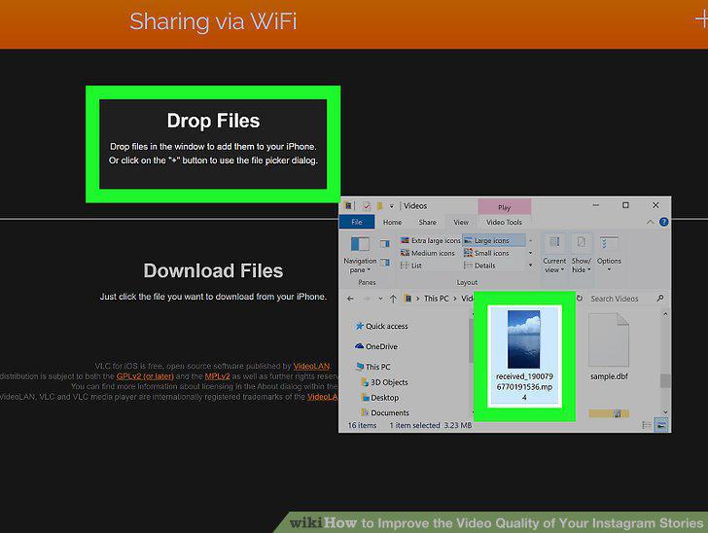Screen dimensions: 708x533
Task: Close the Videos Explorer window
Action: pyautogui.click(x=655, y=205)
